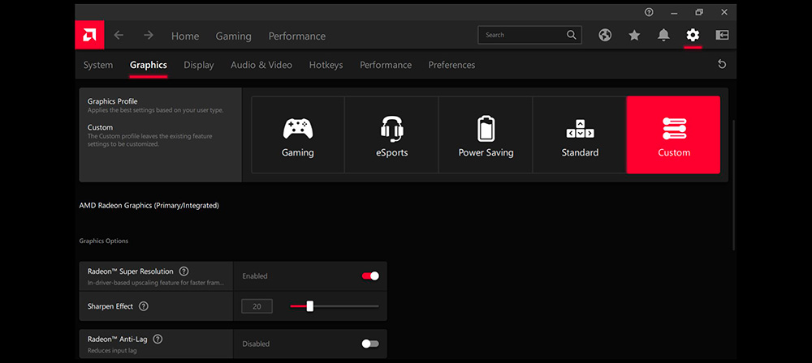The image size is (812, 363).
Task: Restore down the window
Action: [699, 12]
